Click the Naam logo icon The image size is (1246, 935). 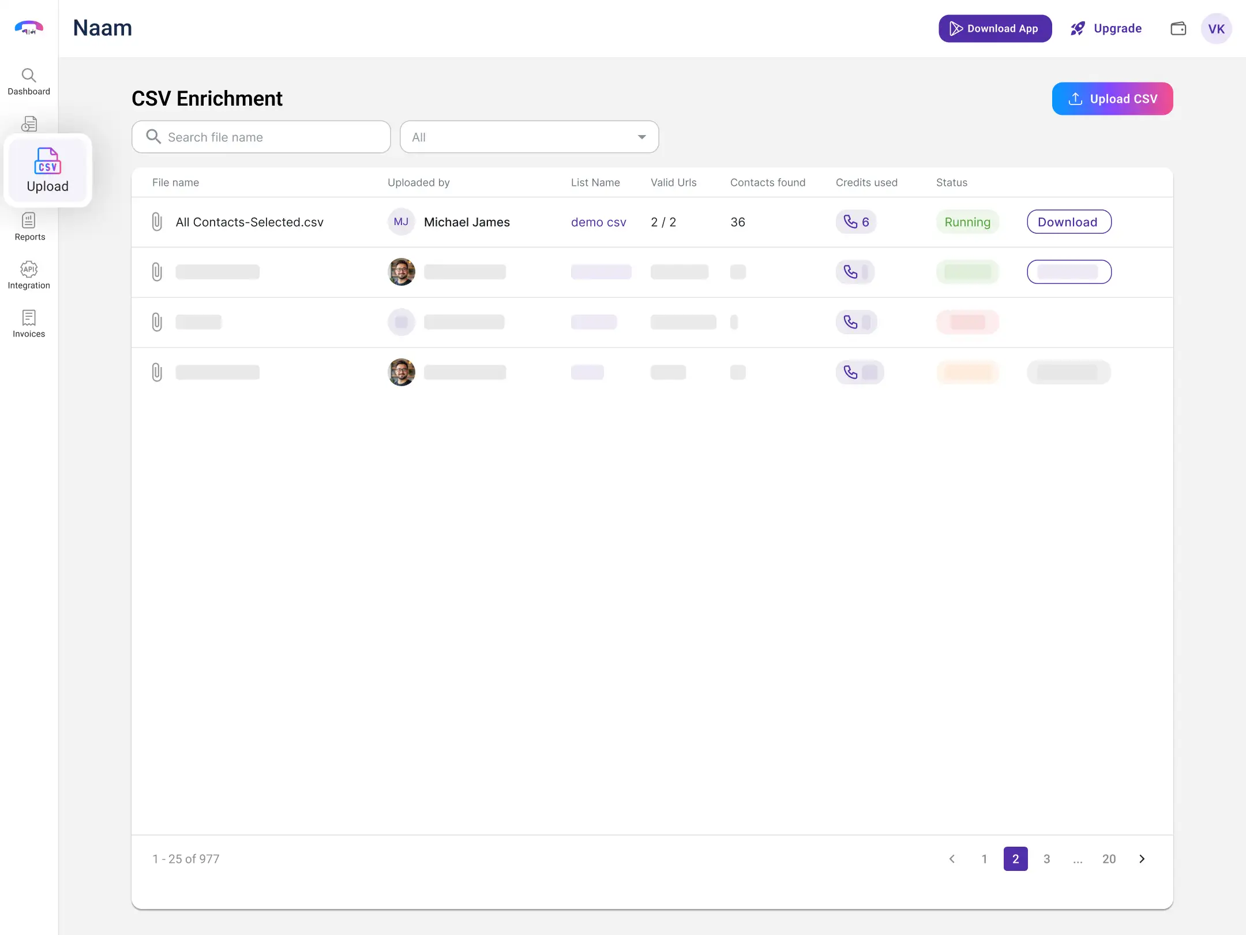click(x=29, y=28)
